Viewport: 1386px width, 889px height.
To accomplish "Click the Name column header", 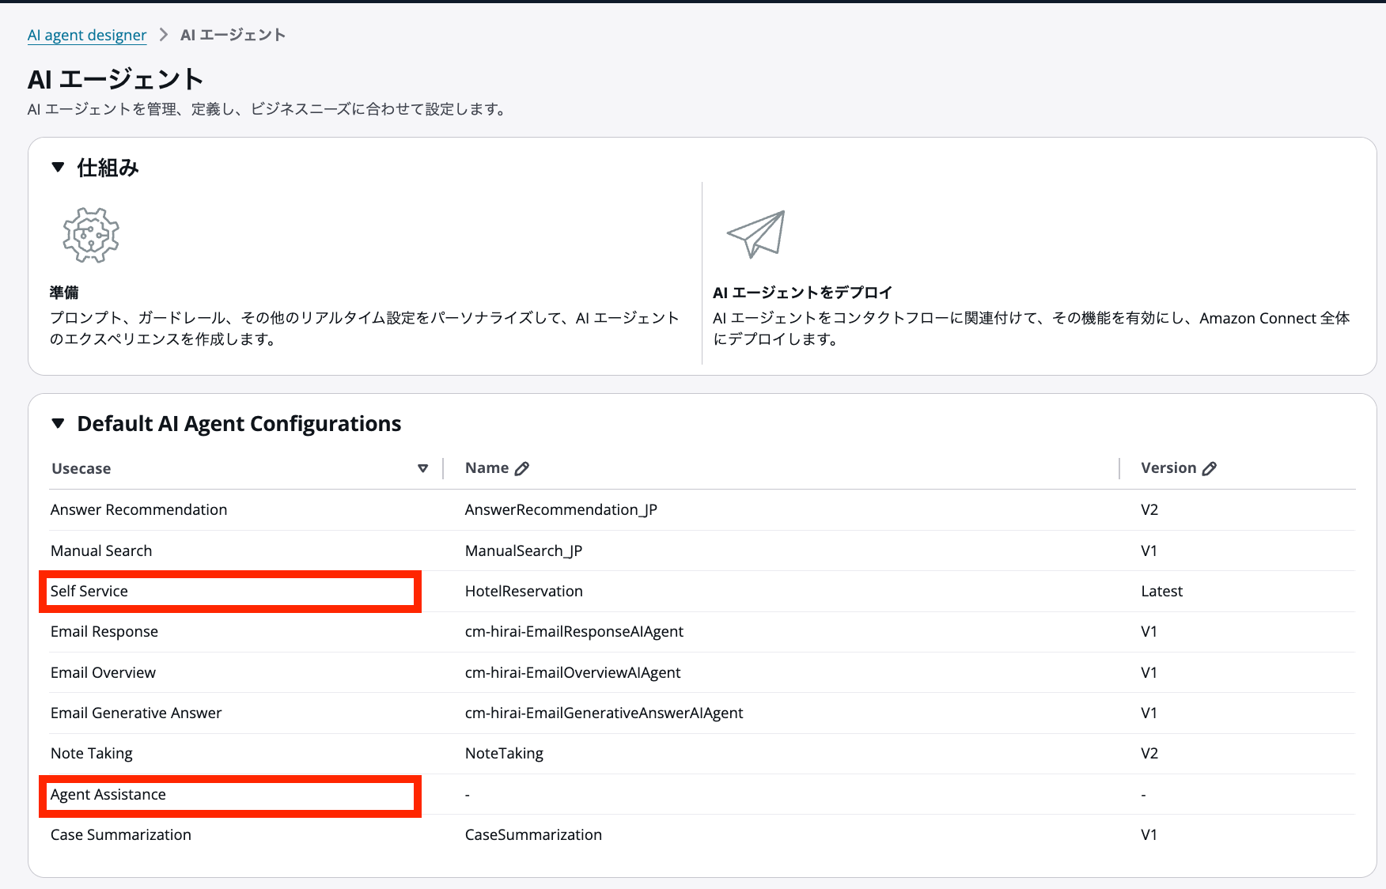I will (485, 467).
